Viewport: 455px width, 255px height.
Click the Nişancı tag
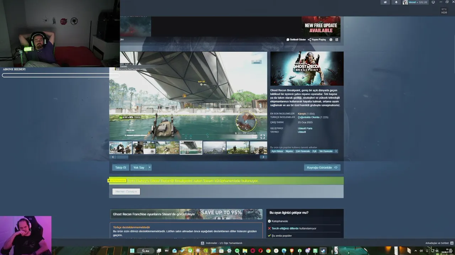coord(289,151)
